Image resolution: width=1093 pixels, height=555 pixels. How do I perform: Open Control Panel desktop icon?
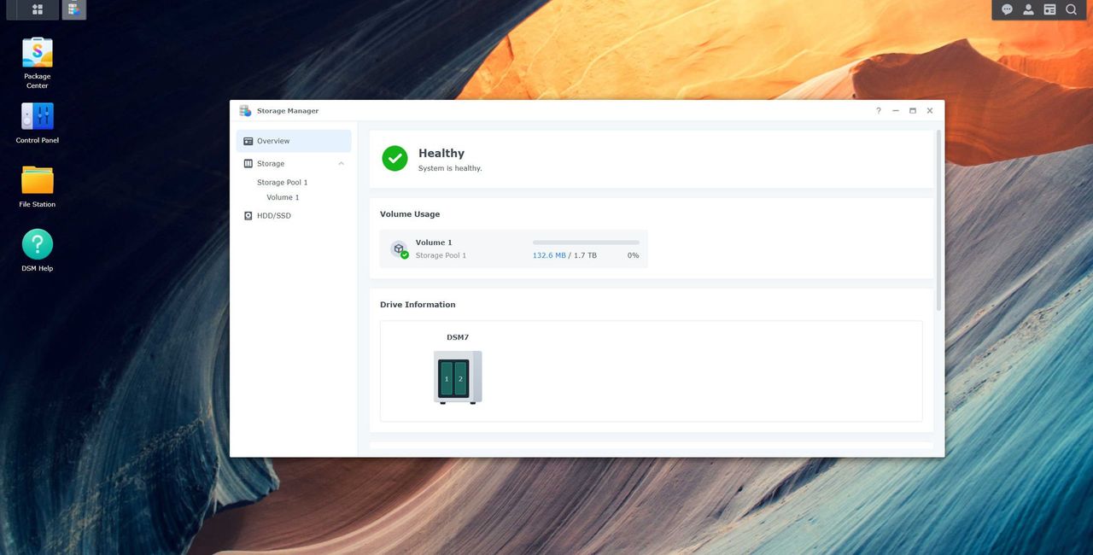[x=38, y=116]
